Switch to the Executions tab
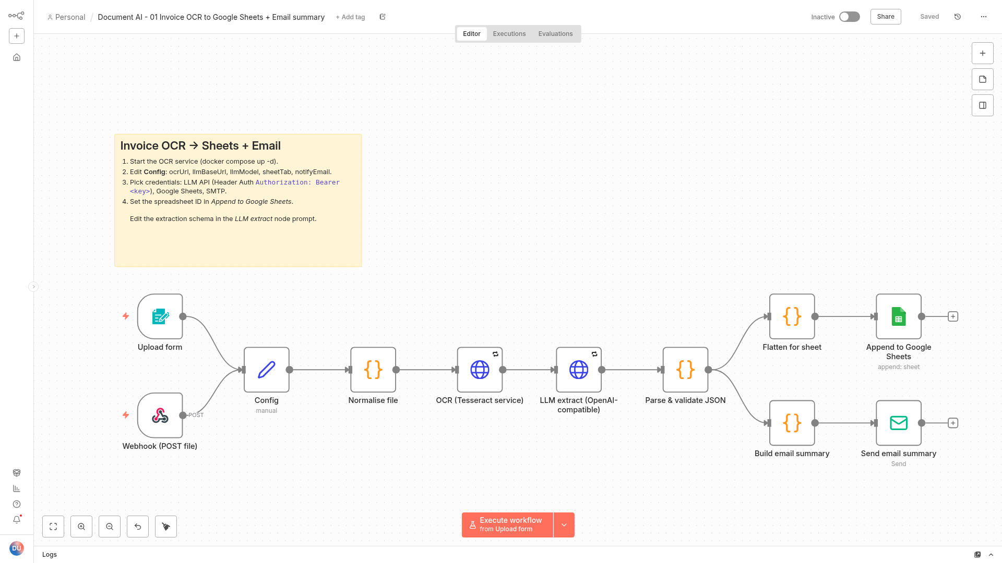1002x563 pixels. point(509,34)
